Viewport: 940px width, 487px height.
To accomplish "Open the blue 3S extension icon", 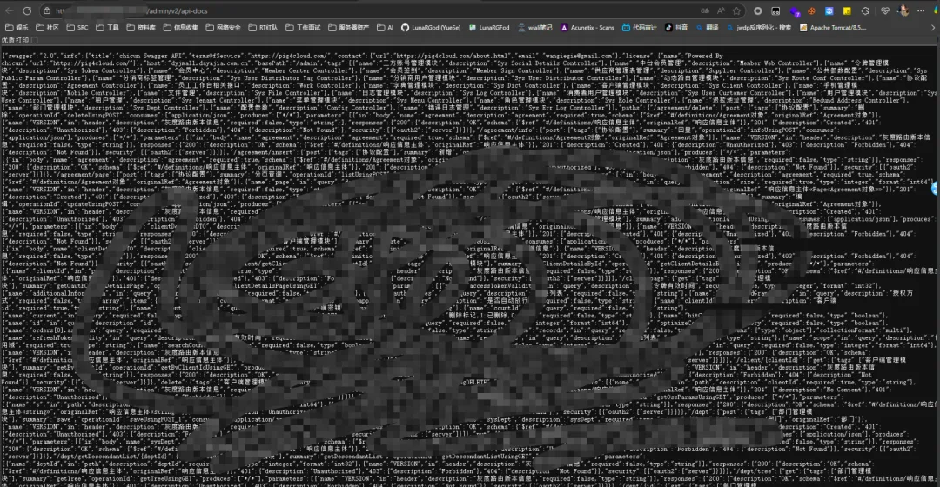I will pyautogui.click(x=829, y=10).
